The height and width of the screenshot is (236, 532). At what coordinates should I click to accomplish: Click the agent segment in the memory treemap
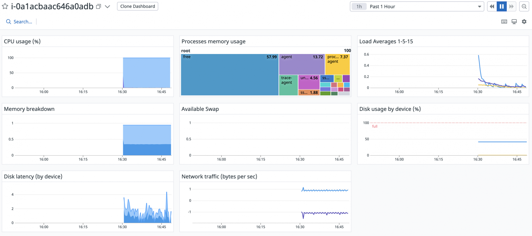[301, 64]
